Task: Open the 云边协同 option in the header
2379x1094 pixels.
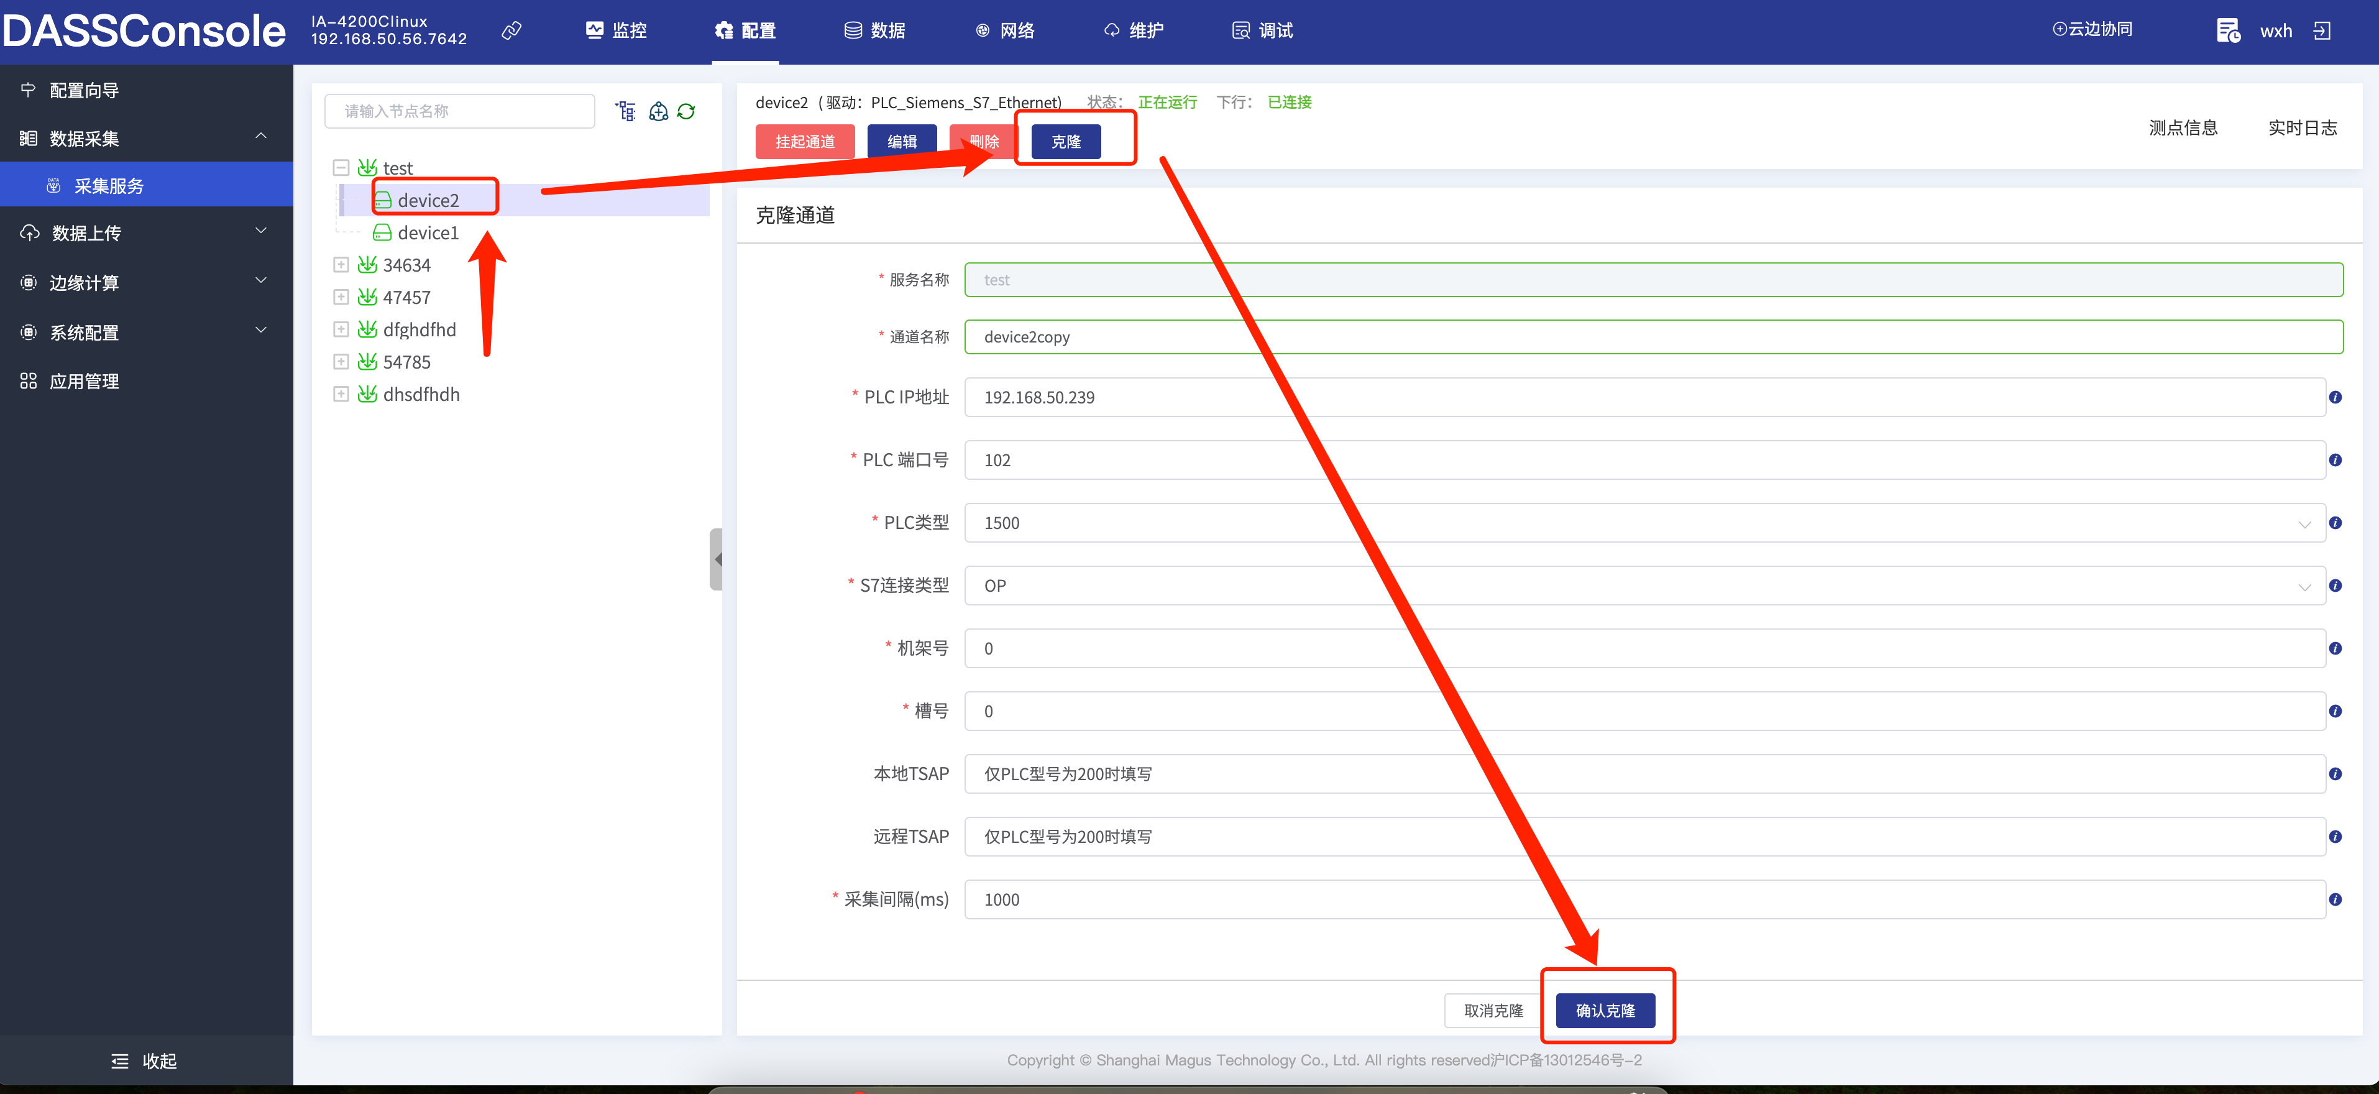Action: (x=2092, y=30)
